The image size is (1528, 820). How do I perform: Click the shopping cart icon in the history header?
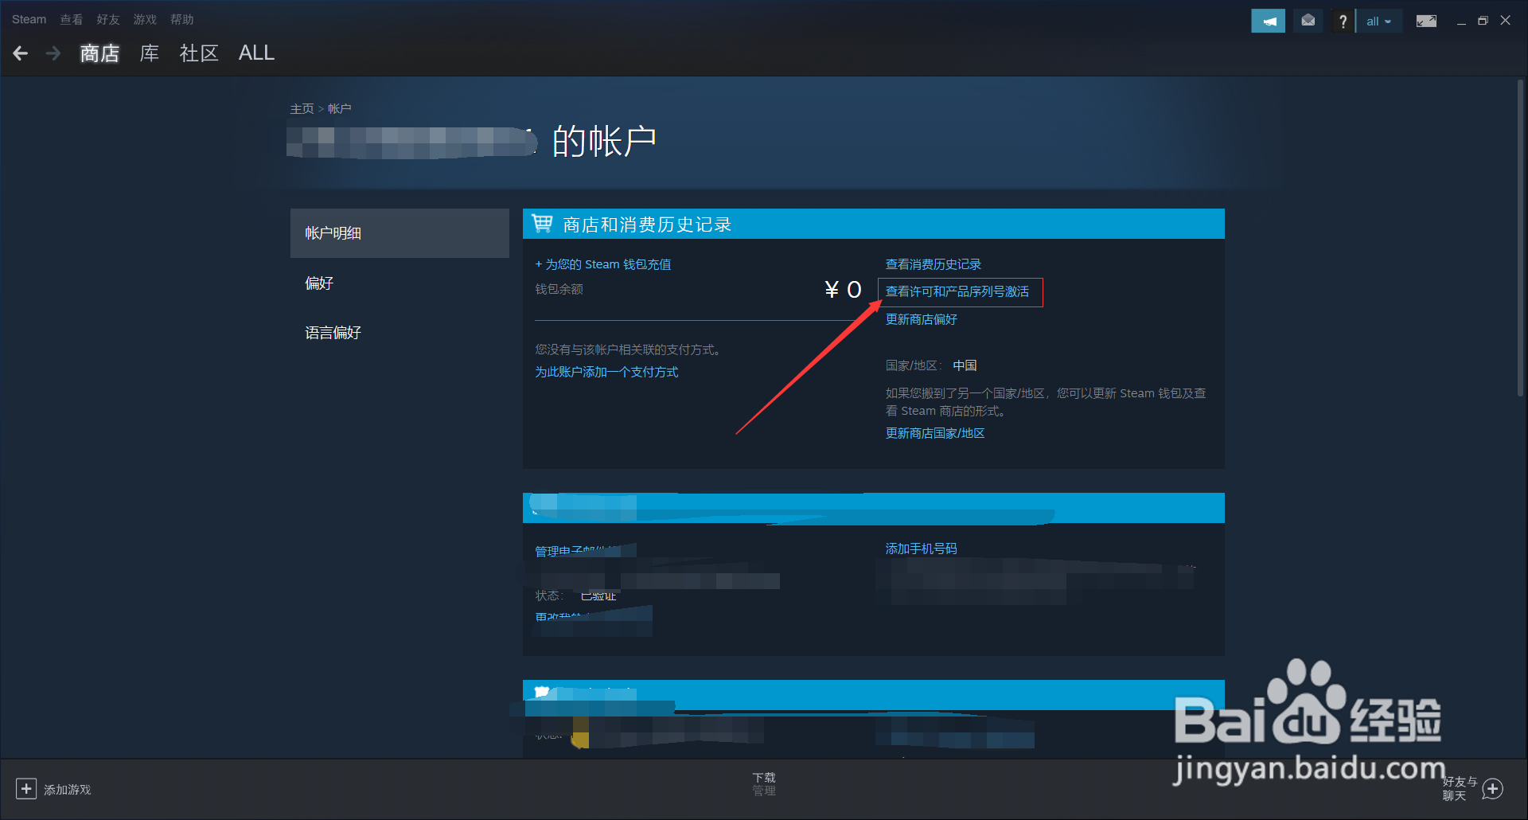pyautogui.click(x=542, y=224)
